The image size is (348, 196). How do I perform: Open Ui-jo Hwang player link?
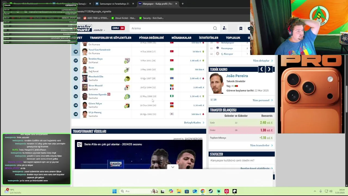(x=95, y=112)
